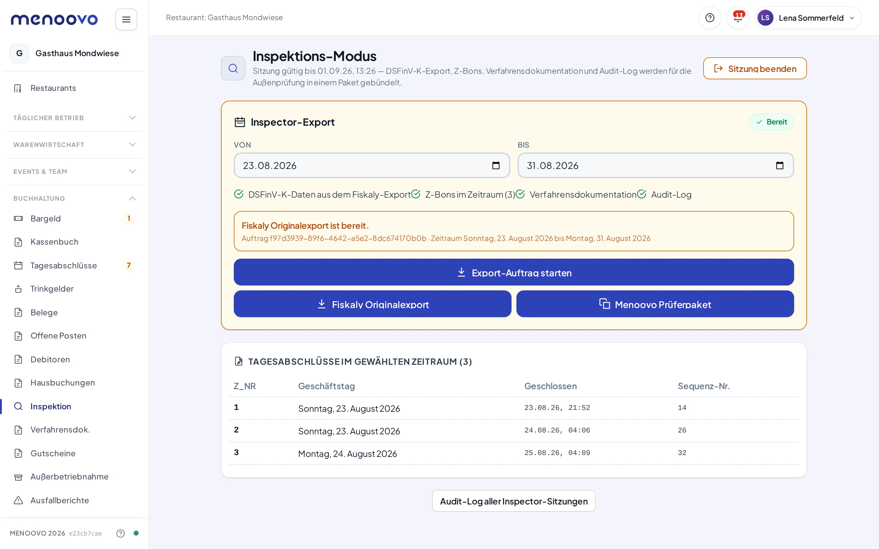Click the Geschlossen column header
This screenshot has width=879, height=549.
tap(550, 386)
